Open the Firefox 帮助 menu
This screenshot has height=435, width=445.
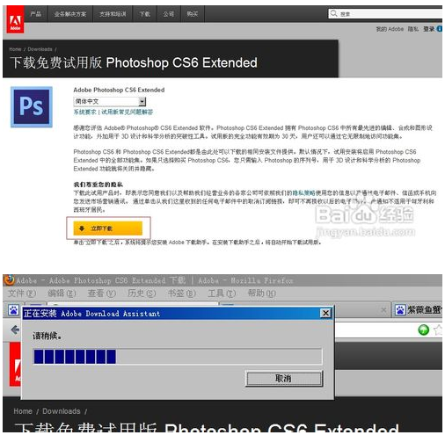[x=261, y=294]
